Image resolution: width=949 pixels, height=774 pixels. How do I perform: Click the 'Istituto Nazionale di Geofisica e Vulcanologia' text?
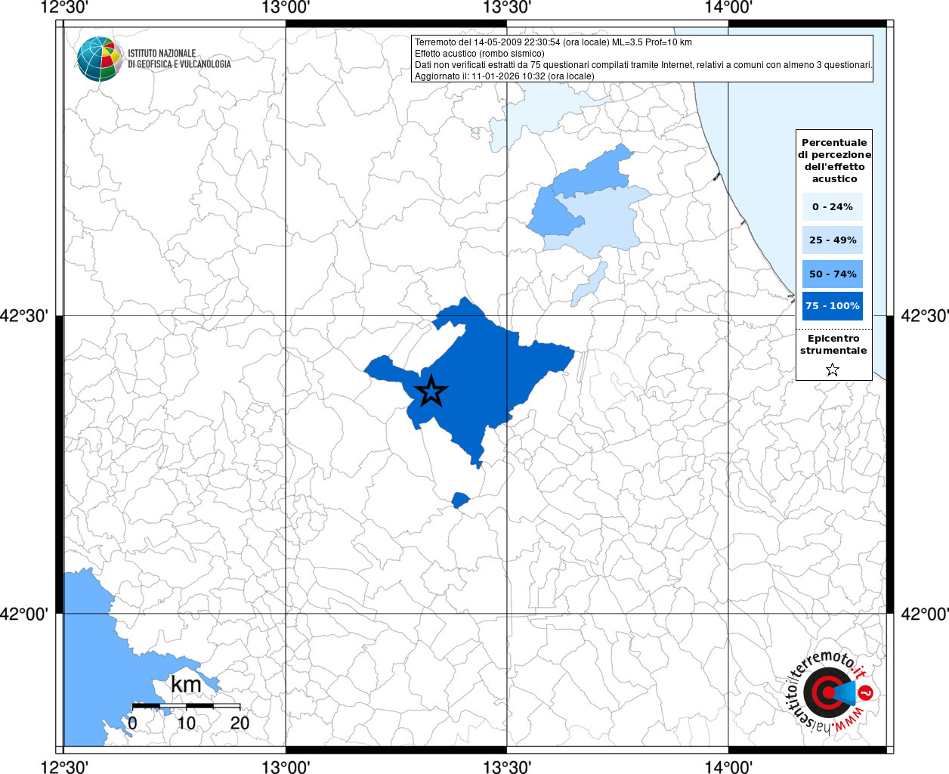[179, 59]
